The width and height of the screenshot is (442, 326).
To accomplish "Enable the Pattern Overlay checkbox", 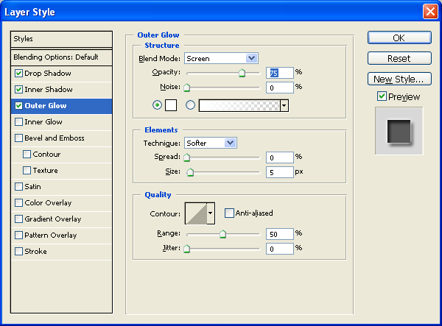I will [x=18, y=235].
